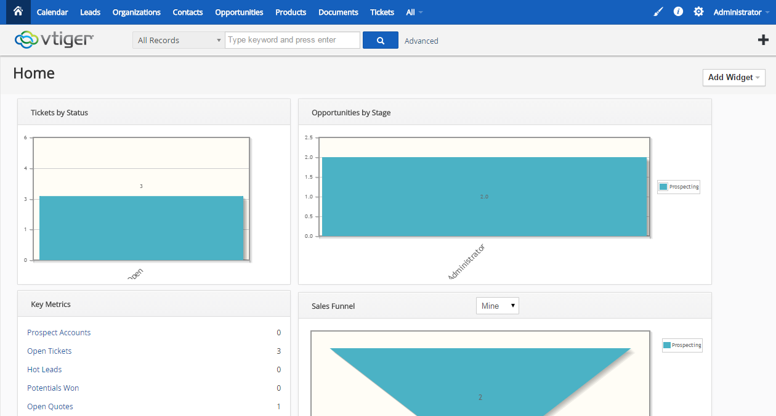The image size is (776, 416).
Task: Open the Calendar module
Action: click(x=52, y=12)
